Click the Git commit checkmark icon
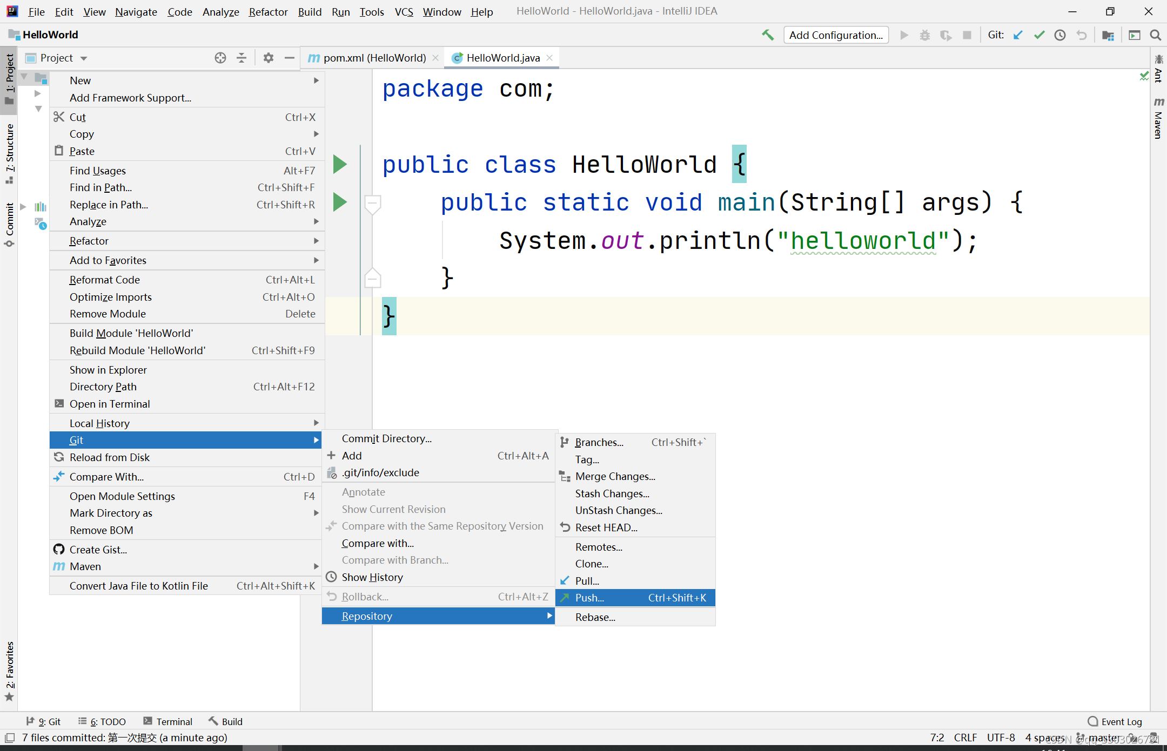This screenshot has height=751, width=1167. 1039,35
